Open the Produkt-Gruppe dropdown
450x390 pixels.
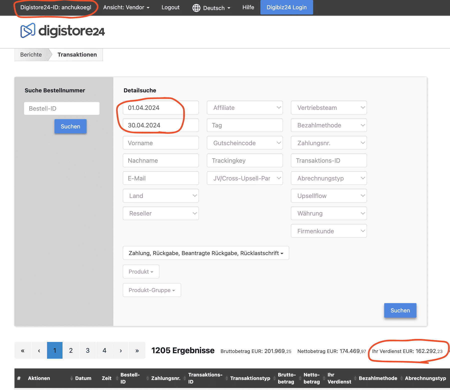(152, 290)
